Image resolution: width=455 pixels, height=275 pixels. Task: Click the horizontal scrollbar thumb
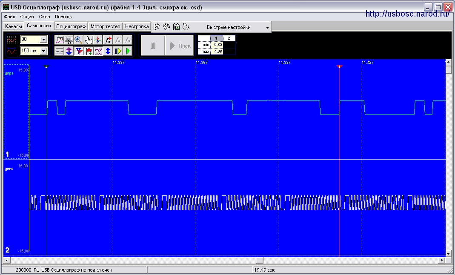click(260, 260)
